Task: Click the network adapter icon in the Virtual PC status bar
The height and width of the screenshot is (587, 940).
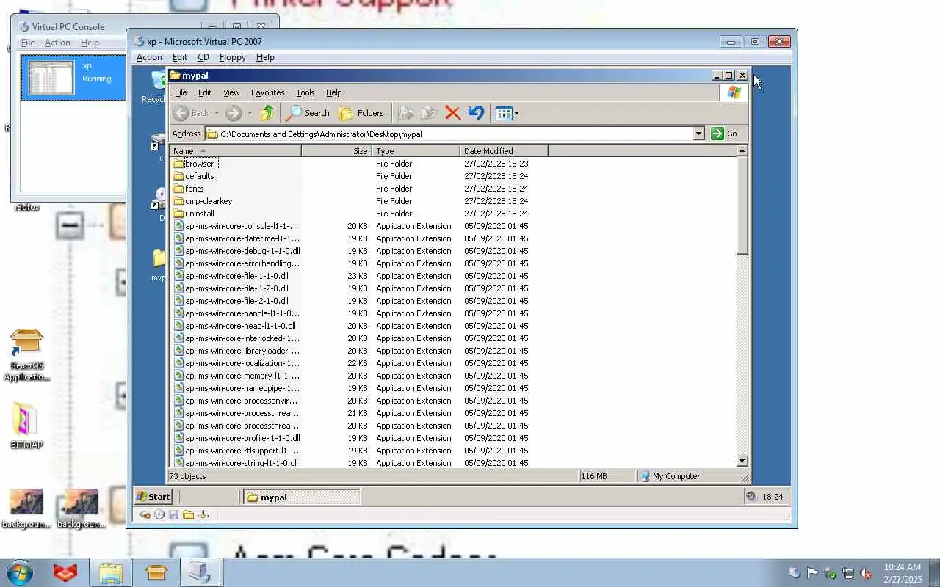Action: click(x=203, y=515)
